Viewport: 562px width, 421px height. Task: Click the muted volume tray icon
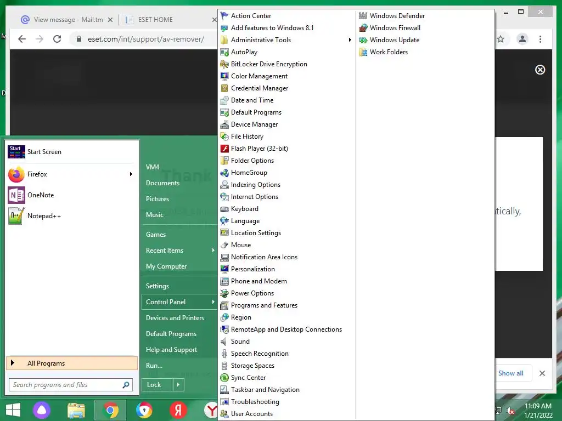click(x=510, y=411)
